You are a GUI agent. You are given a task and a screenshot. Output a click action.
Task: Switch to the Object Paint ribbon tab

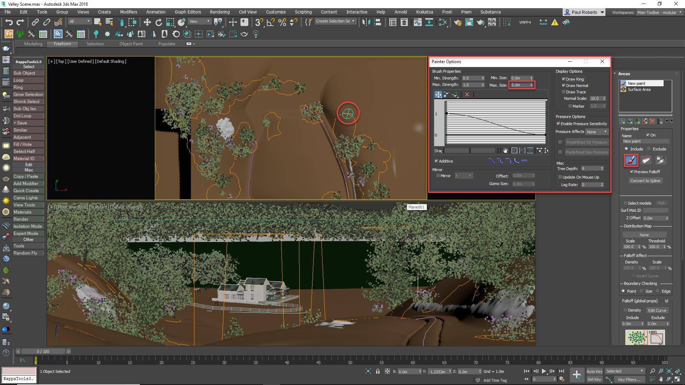pyautogui.click(x=131, y=43)
